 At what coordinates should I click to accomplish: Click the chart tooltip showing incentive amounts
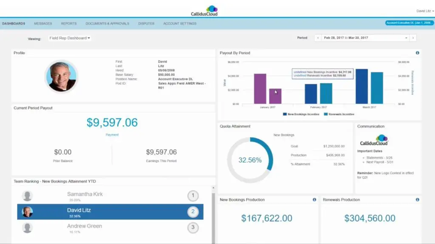(323, 74)
